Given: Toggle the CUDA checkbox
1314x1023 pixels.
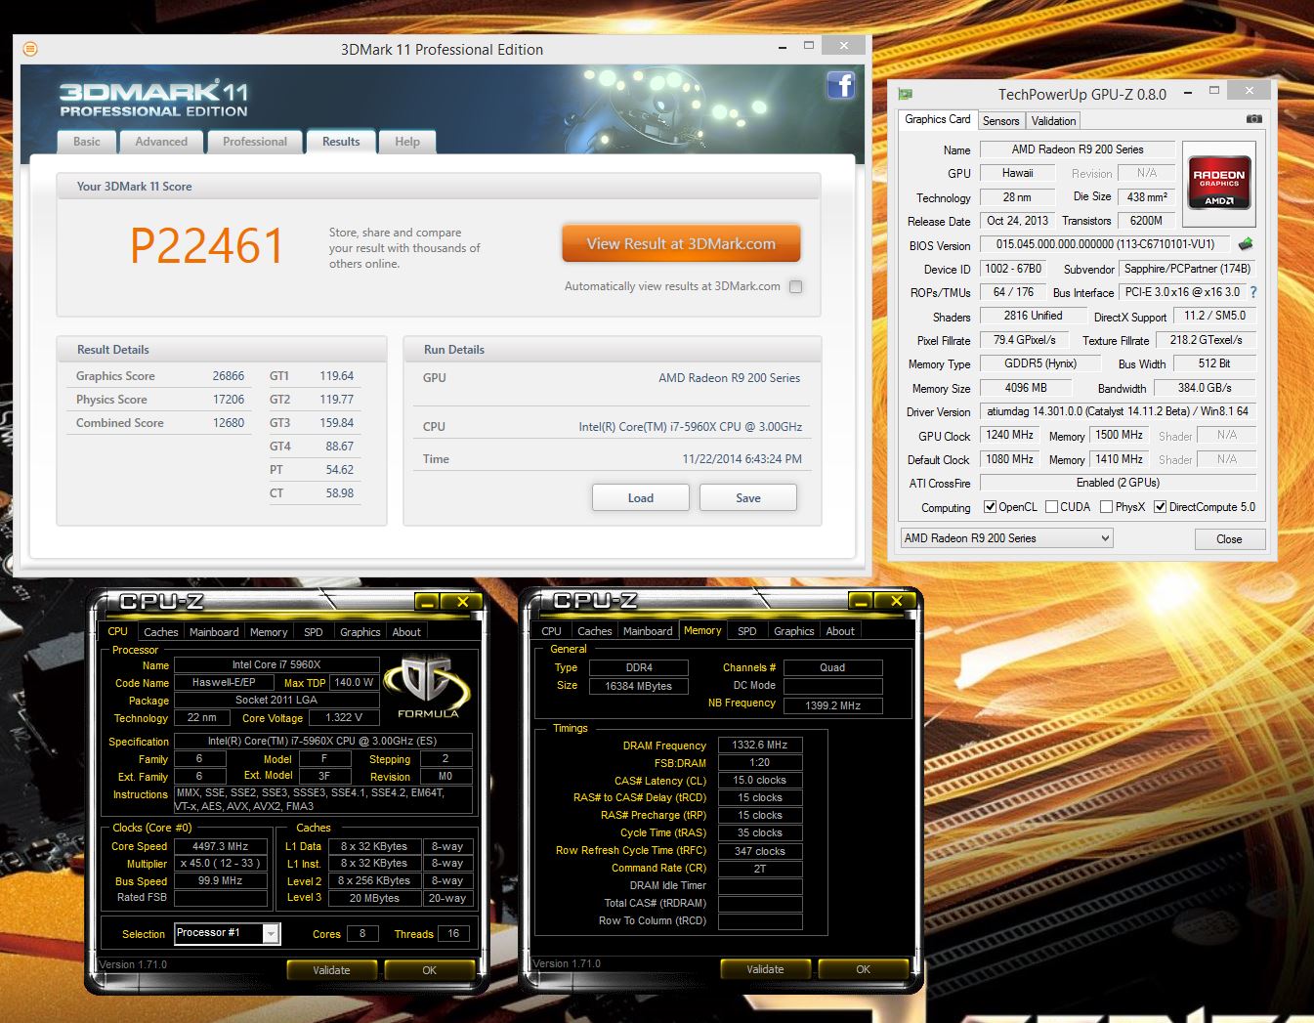Looking at the screenshot, I should point(1051,507).
